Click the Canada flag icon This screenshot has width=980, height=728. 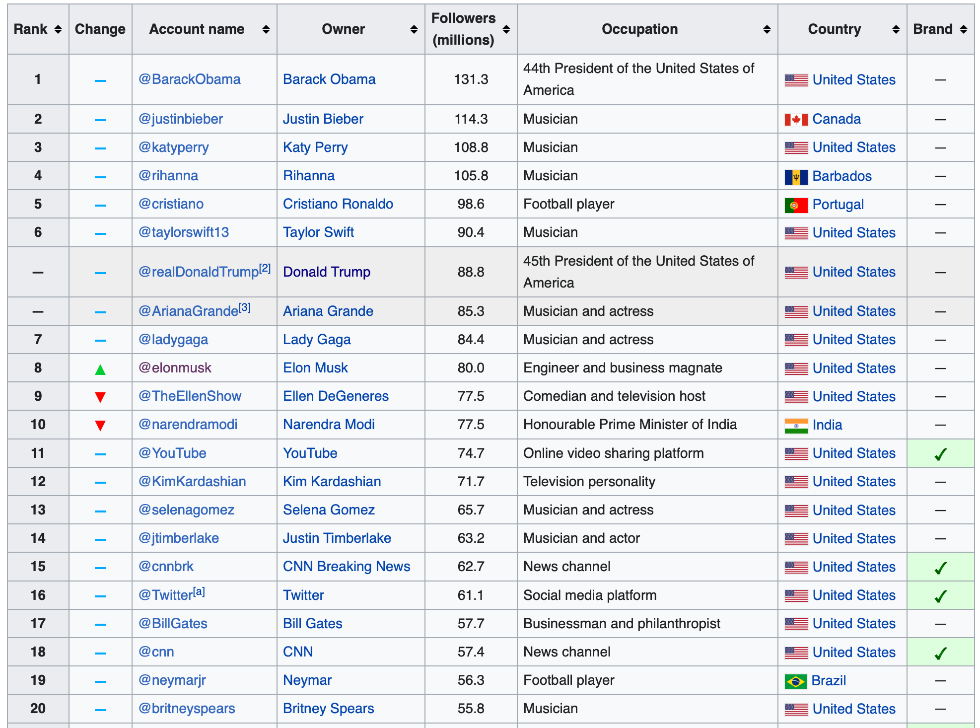(796, 120)
